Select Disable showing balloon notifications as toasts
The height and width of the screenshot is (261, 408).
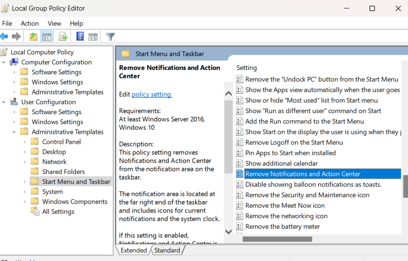[x=314, y=184]
